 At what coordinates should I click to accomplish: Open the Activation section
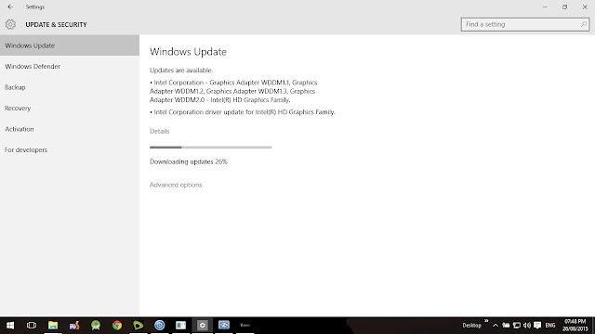tap(70, 129)
